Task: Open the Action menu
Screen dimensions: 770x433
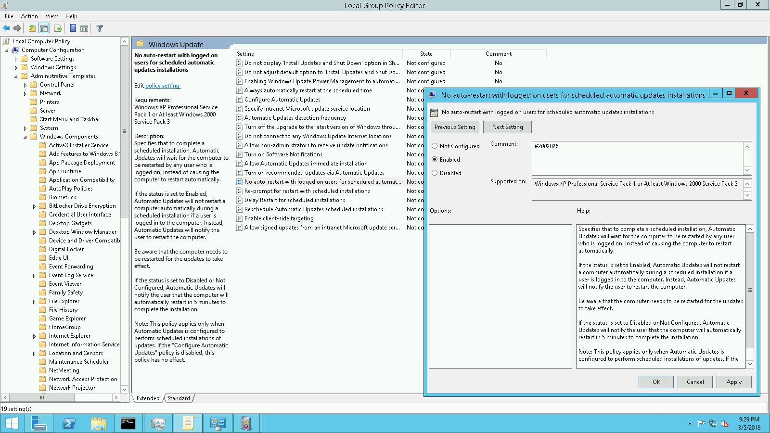Action: point(29,16)
